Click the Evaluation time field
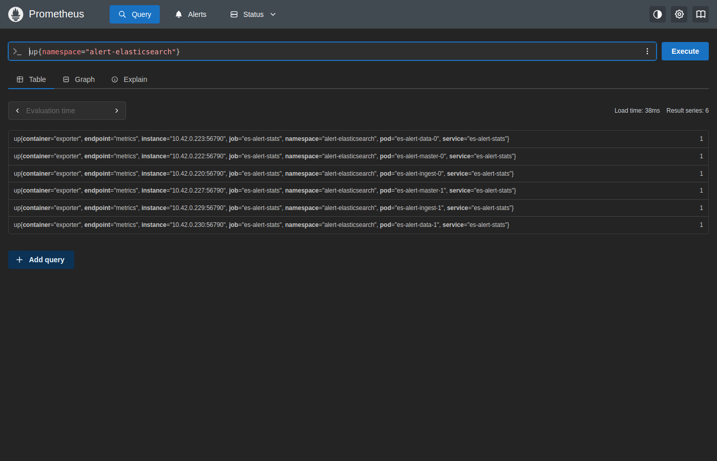 (x=67, y=111)
